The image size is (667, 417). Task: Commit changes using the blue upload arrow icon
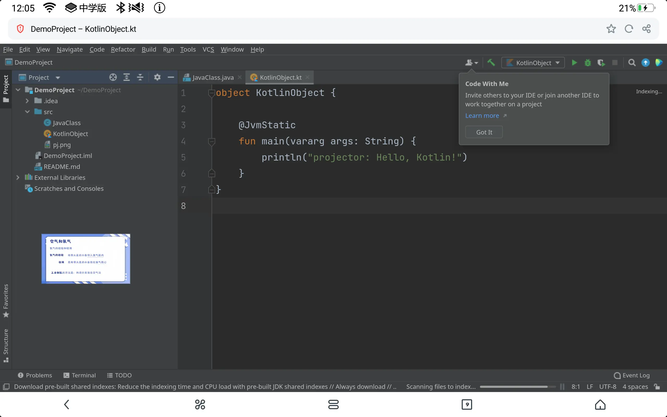point(645,63)
